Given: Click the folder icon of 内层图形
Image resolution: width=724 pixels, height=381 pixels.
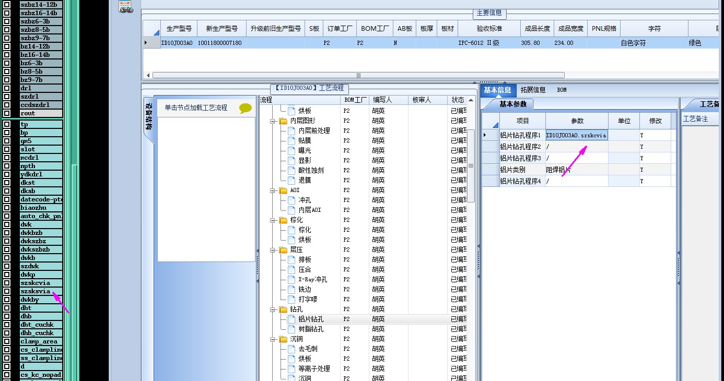Looking at the screenshot, I should pyautogui.click(x=284, y=121).
